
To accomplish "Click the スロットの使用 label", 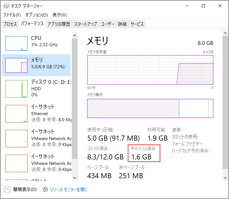I will pos(185,137).
